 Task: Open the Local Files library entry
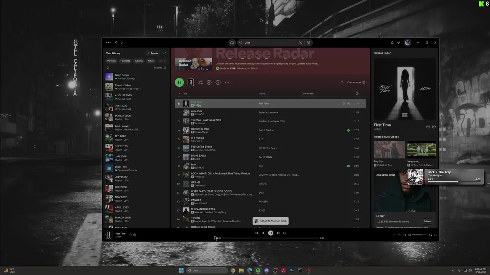click(137, 168)
